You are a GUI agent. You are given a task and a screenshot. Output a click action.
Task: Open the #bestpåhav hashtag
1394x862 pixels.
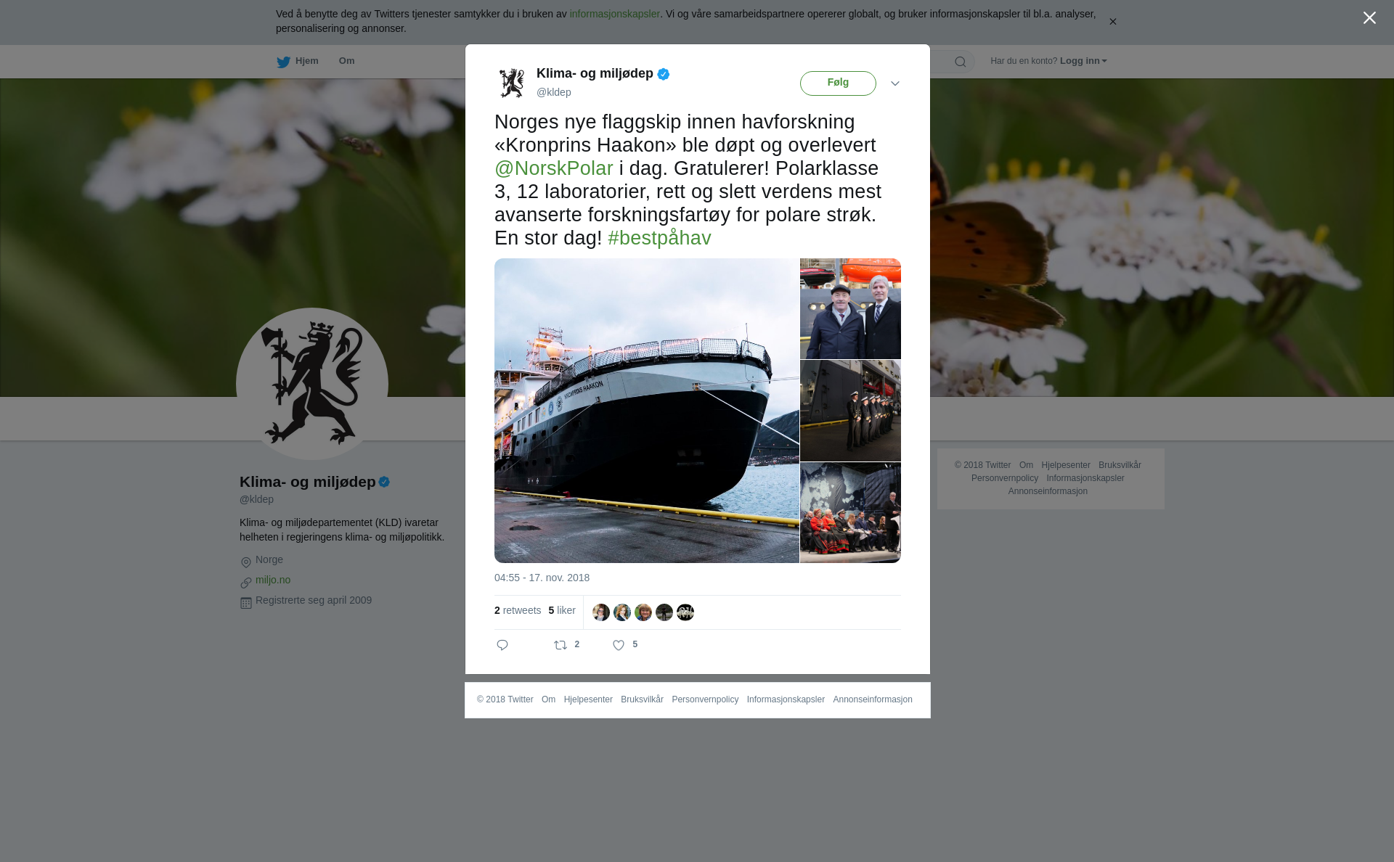point(659,238)
